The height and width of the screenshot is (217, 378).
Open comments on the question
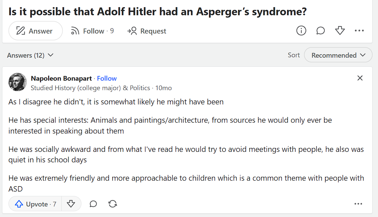[x=320, y=31]
